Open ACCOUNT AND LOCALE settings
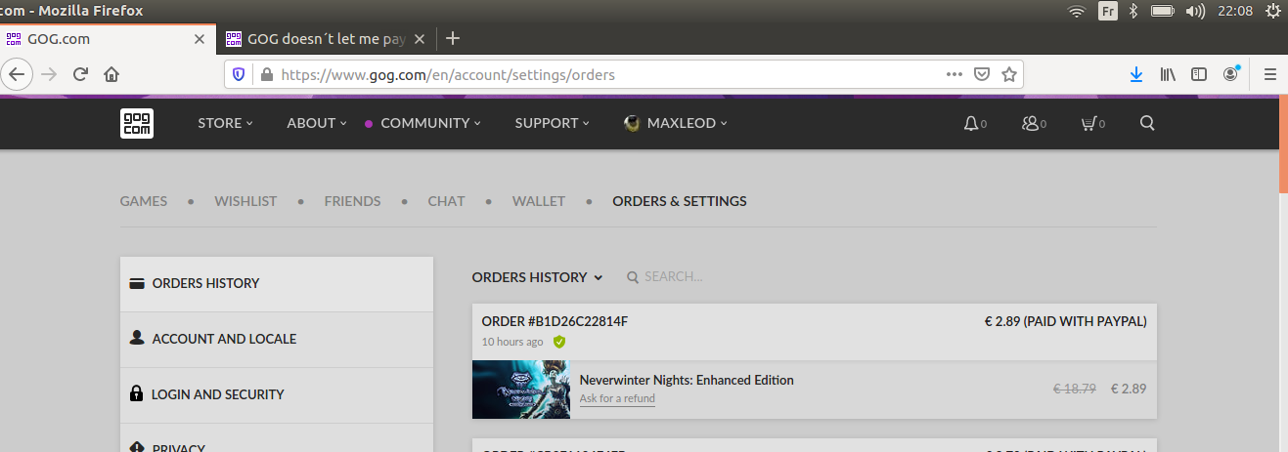Screen dimensions: 1288x452 (x=277, y=340)
